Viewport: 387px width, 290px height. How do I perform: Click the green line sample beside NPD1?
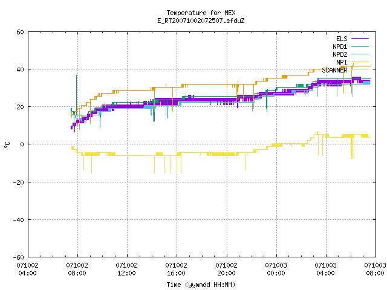(360, 46)
